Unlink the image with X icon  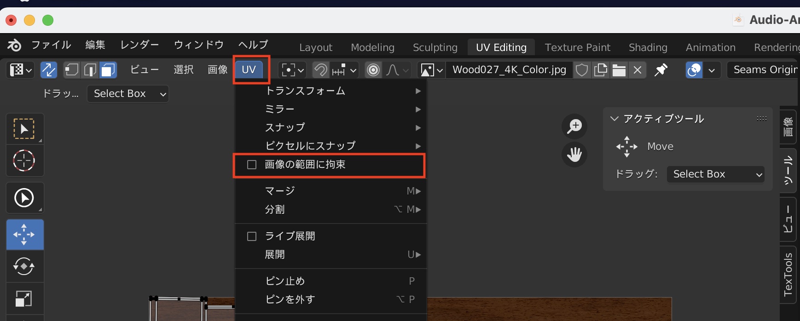[x=638, y=70]
